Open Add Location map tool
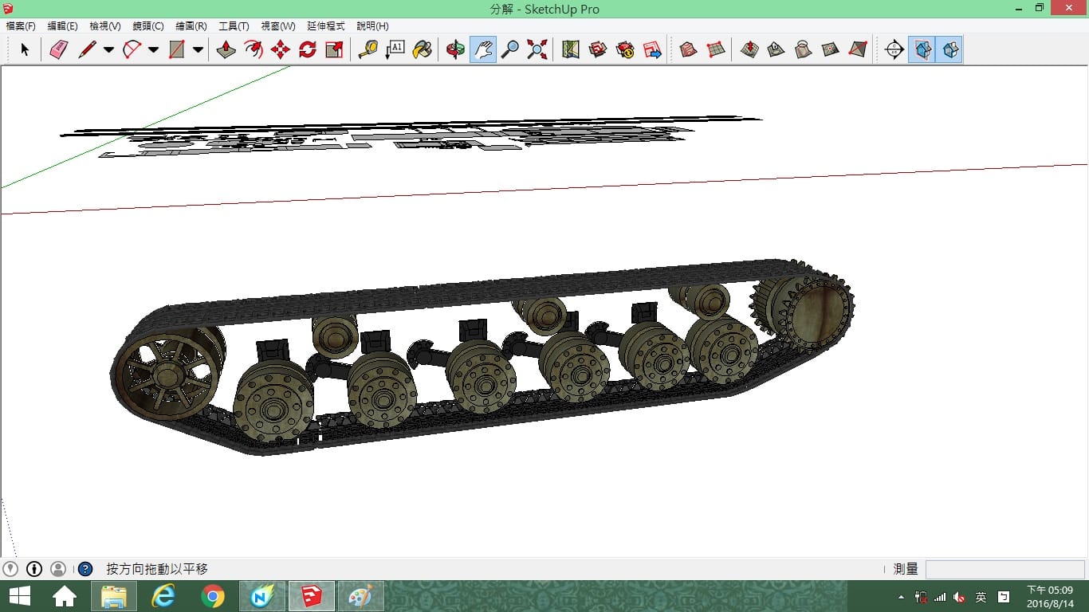The height and width of the screenshot is (612, 1089). pos(571,49)
